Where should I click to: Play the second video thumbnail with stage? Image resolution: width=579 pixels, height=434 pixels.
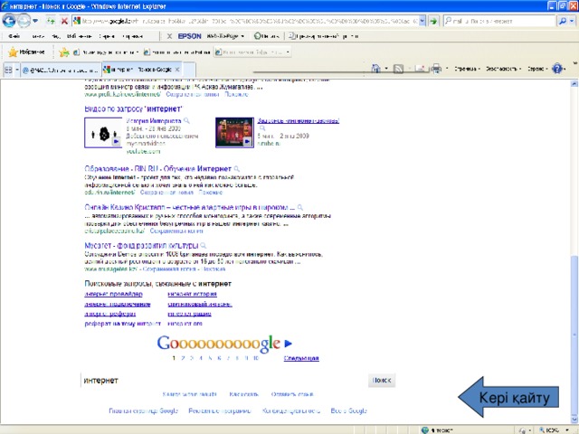[x=235, y=133]
